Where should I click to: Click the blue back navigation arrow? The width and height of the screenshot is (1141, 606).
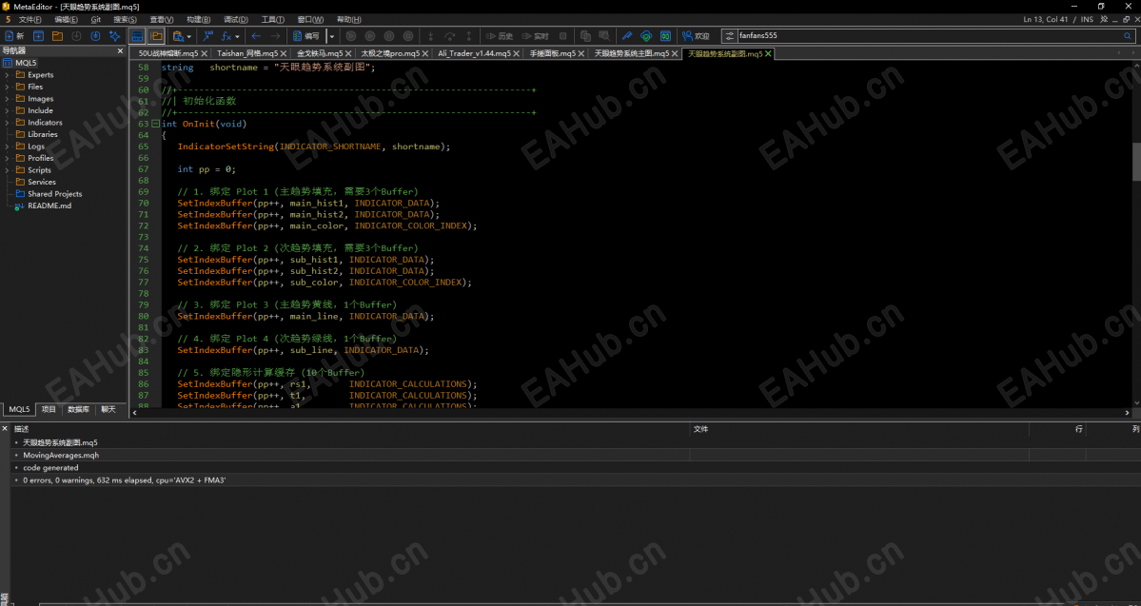point(256,35)
